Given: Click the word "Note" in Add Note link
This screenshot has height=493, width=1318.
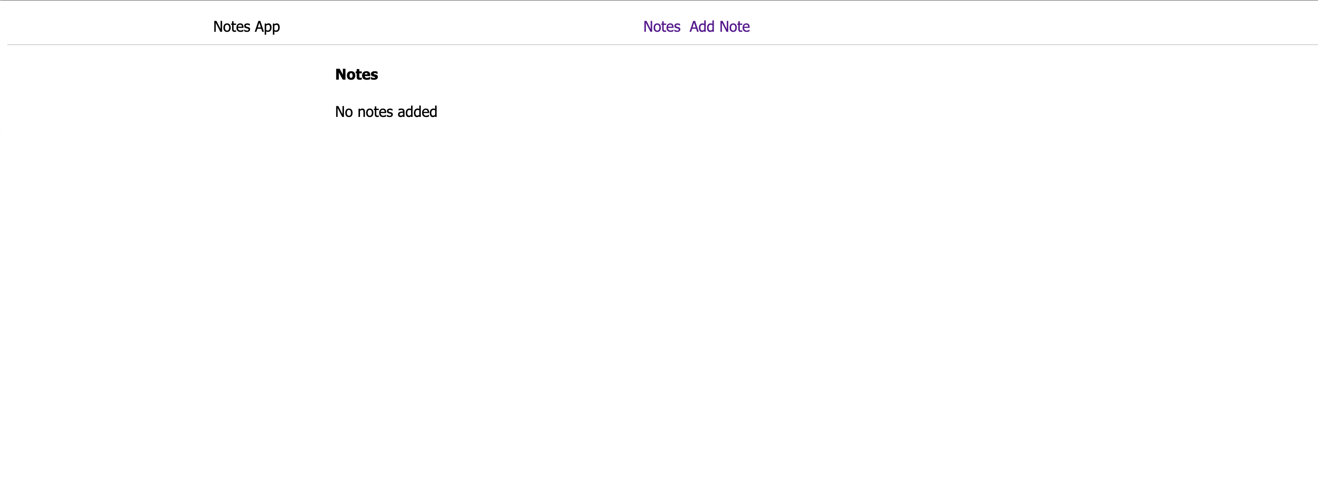Looking at the screenshot, I should pos(734,27).
